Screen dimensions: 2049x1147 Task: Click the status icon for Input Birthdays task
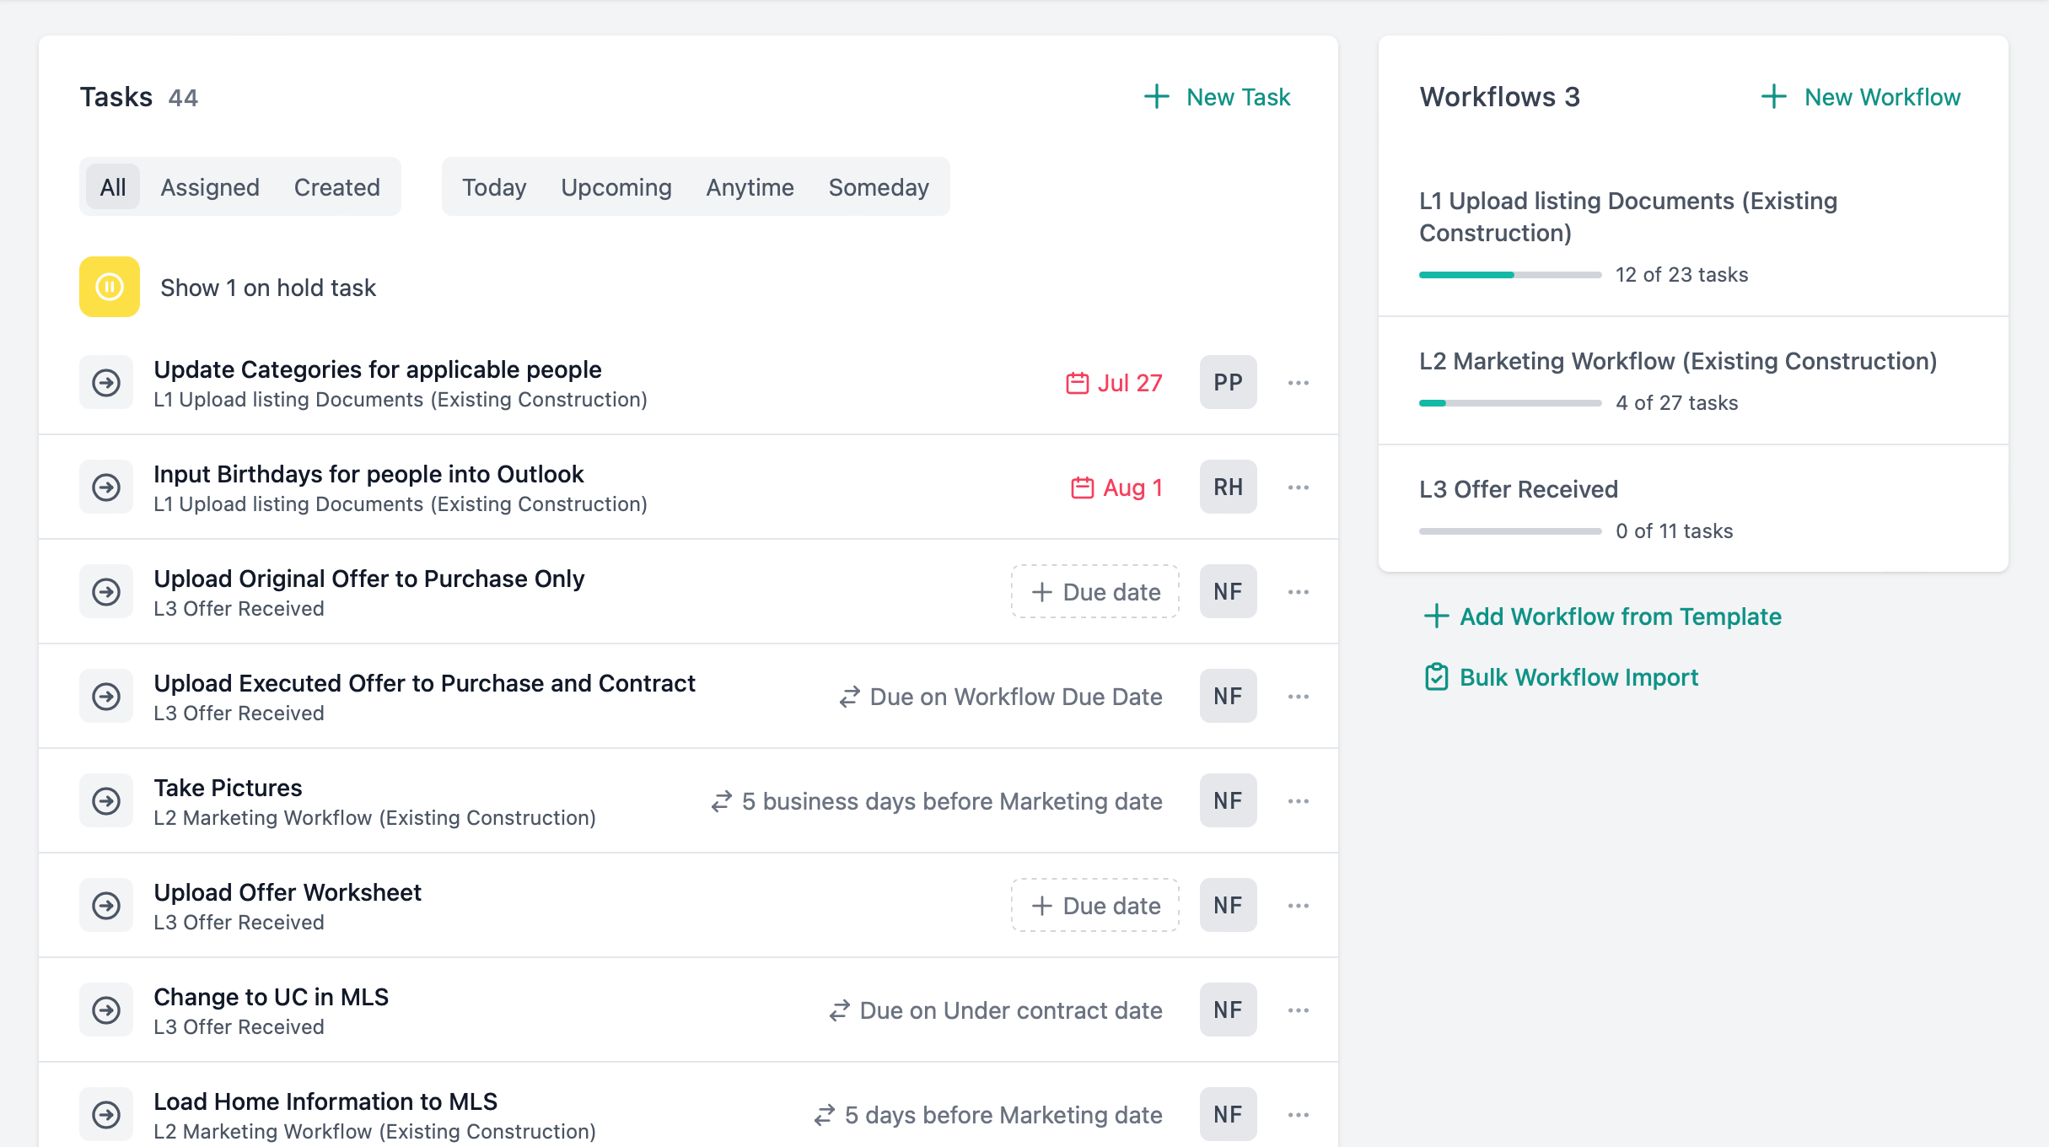click(106, 487)
